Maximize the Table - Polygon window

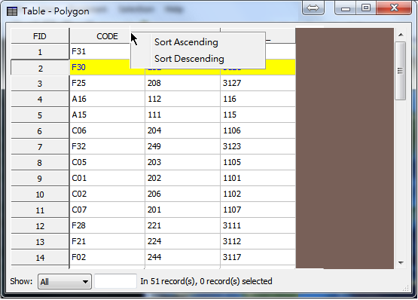coord(366,8)
